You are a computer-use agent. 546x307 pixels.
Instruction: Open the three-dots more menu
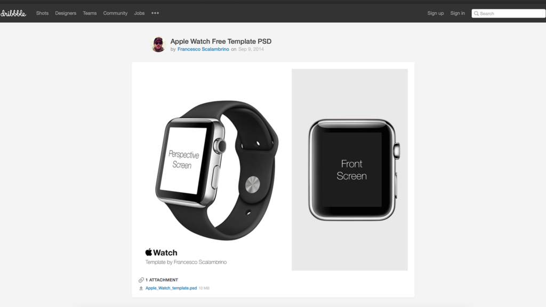[155, 13]
